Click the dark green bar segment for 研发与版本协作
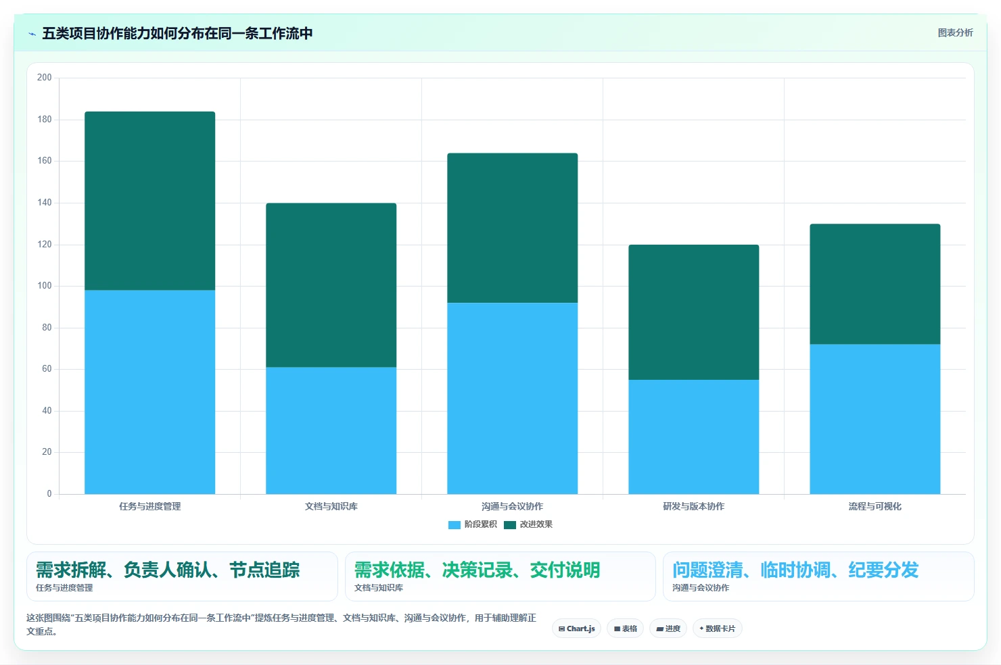Image resolution: width=1001 pixels, height=665 pixels. click(693, 312)
